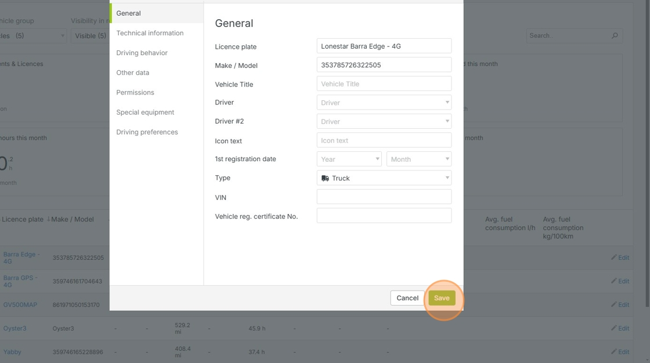The height and width of the screenshot is (363, 650).
Task: Click the 529.2 mi value
Action: click(182, 328)
